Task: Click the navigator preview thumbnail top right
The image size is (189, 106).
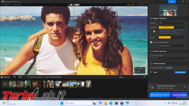Action: click(168, 10)
